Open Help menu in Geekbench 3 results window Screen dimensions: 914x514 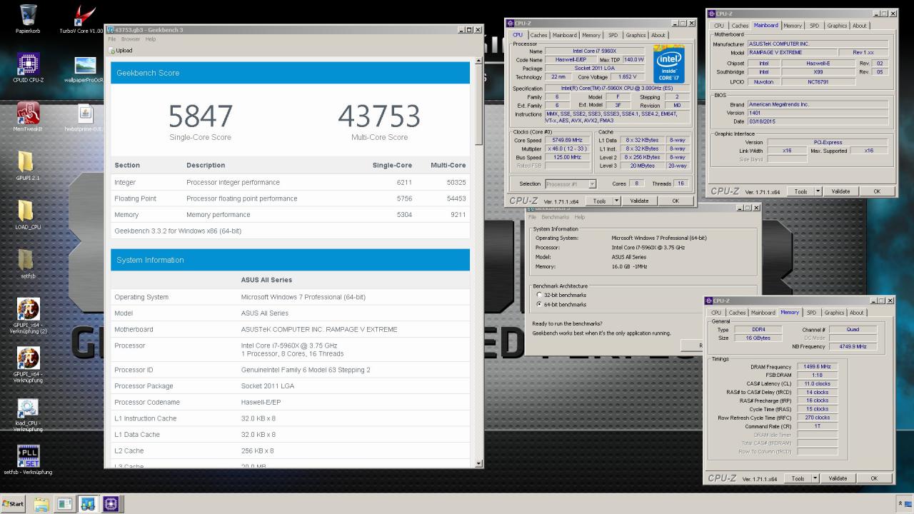(x=151, y=39)
